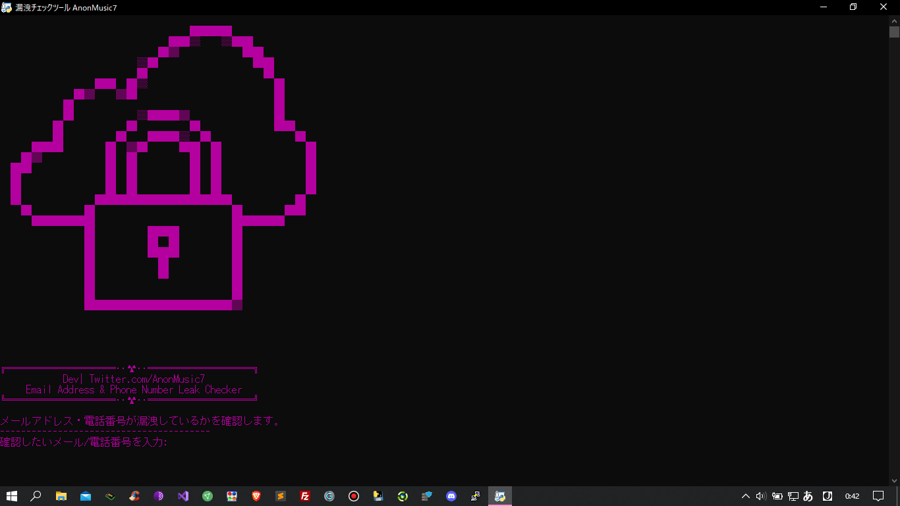The height and width of the screenshot is (506, 900).
Task: Switch the Japanese IME input mode
Action: click(x=807, y=496)
